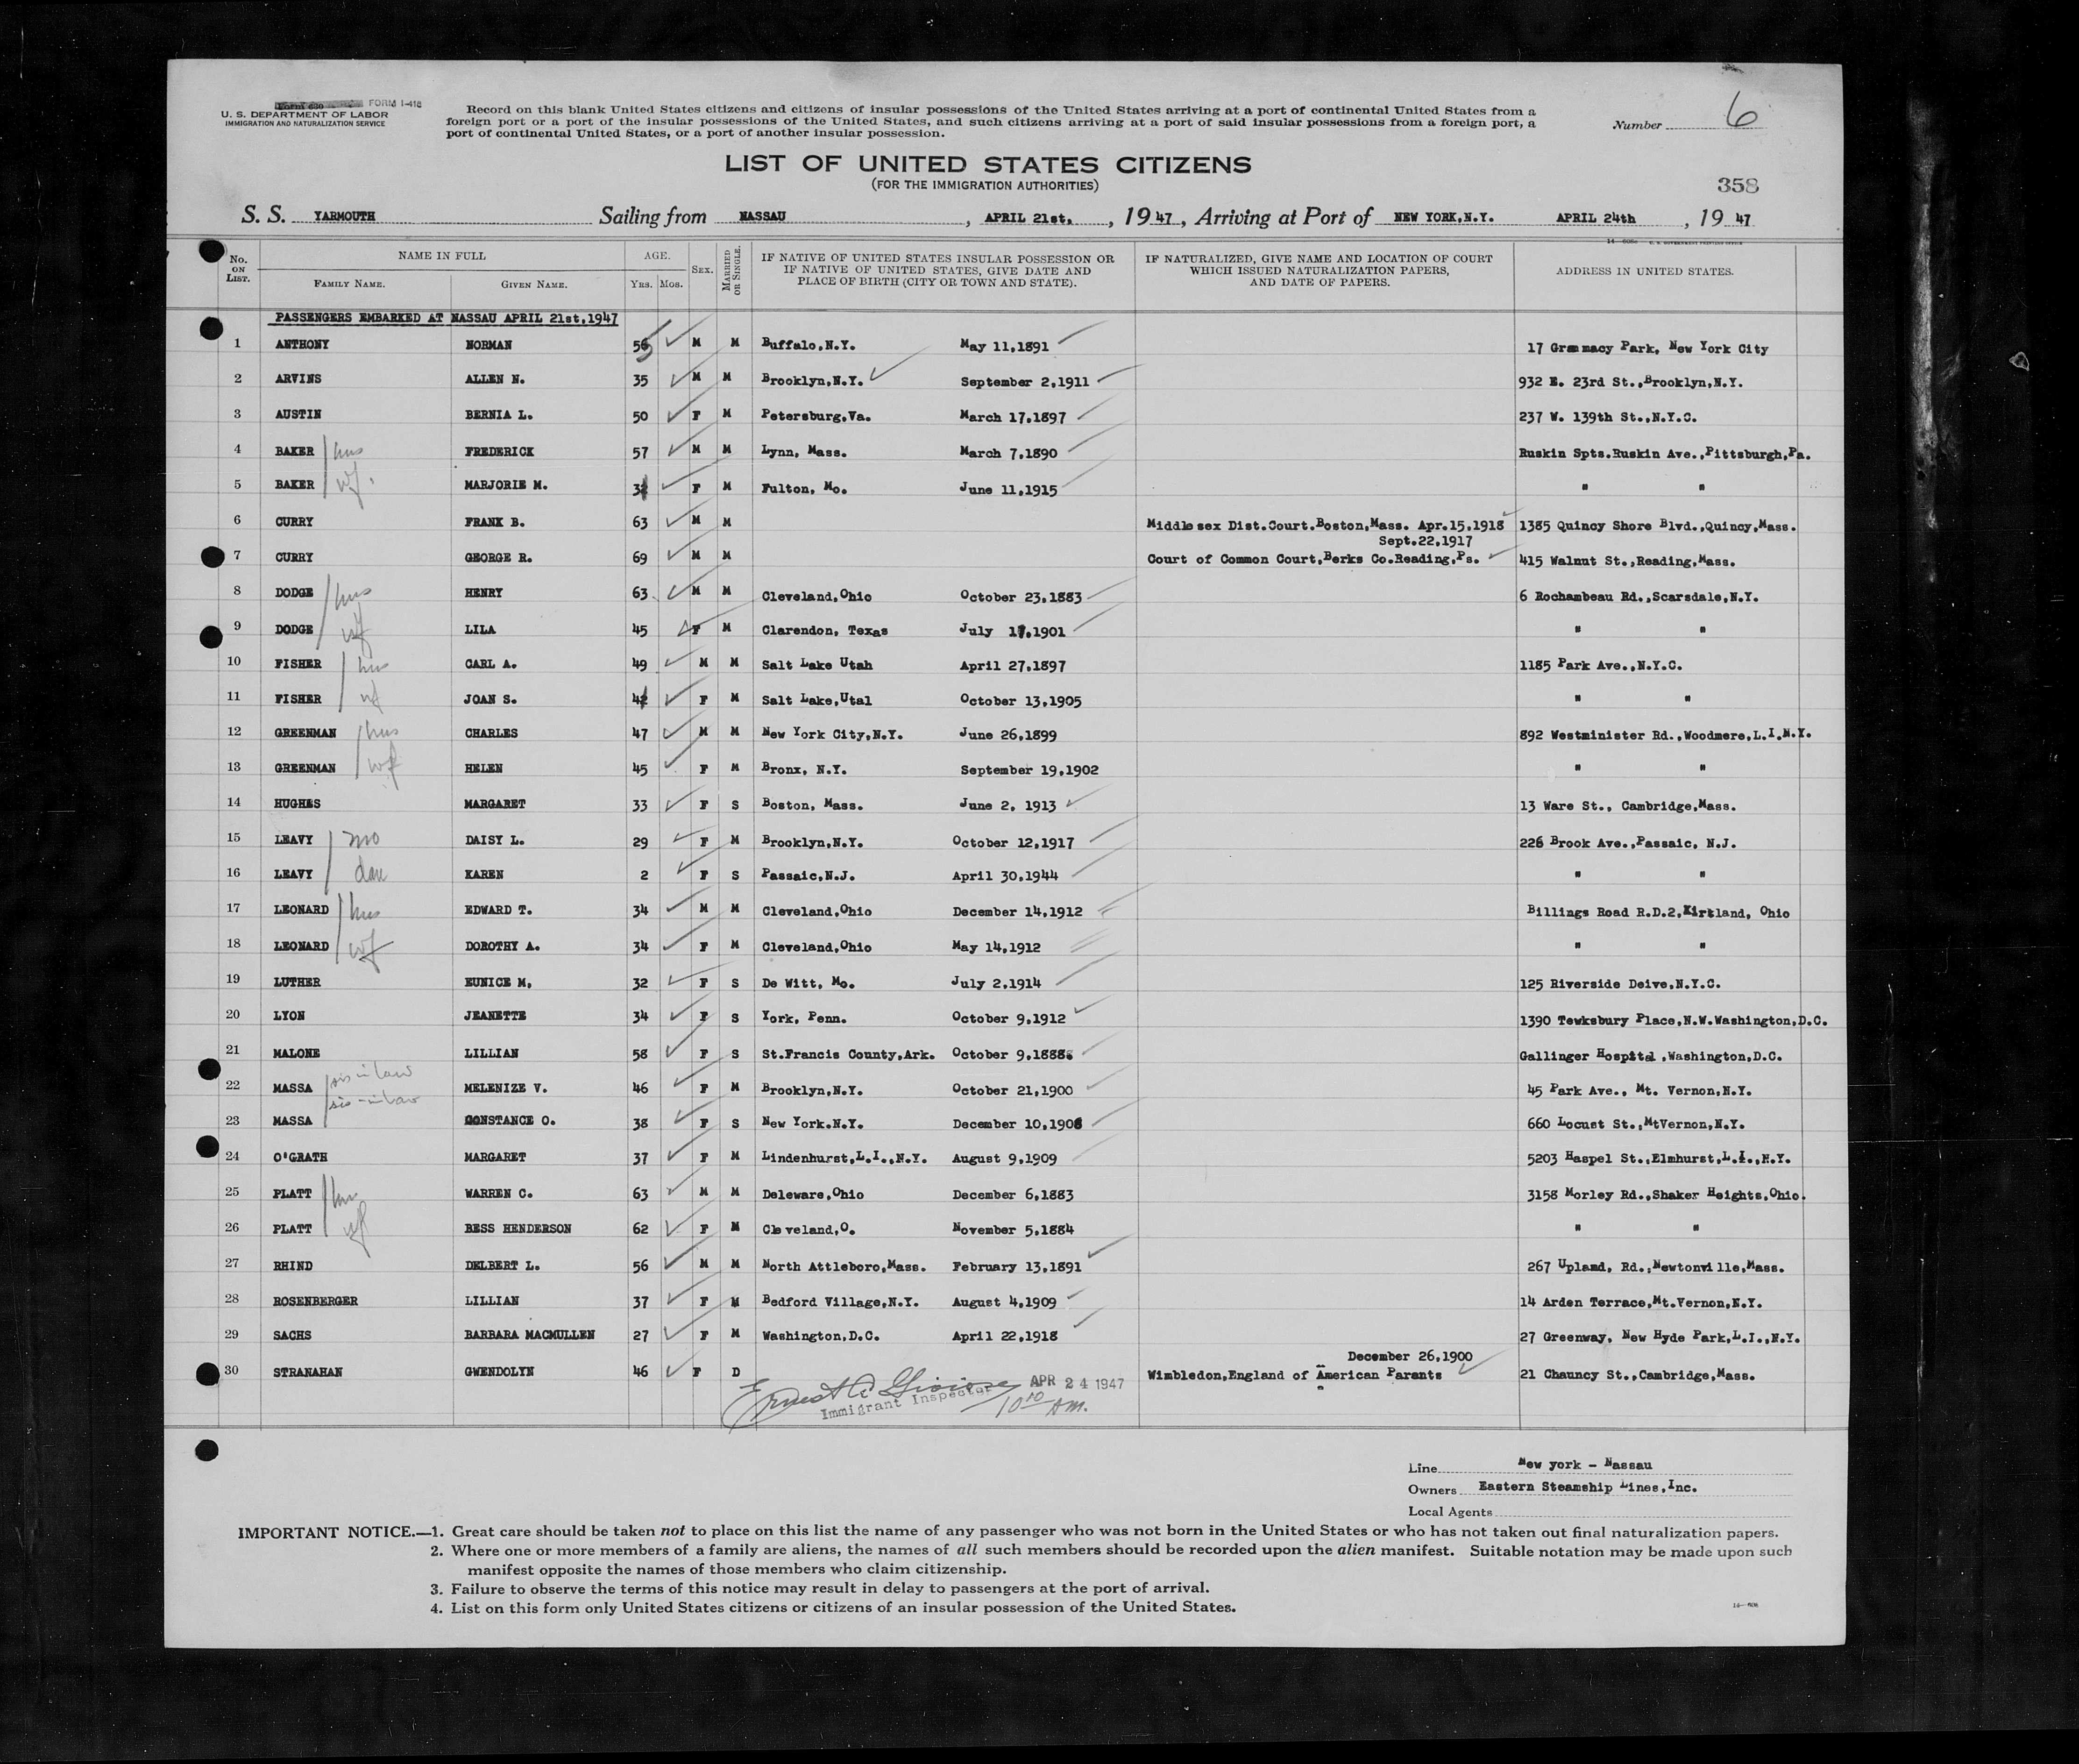The image size is (2079, 1764).
Task: Click the birthplace 'Clarendon, Texas'
Action: (824, 631)
